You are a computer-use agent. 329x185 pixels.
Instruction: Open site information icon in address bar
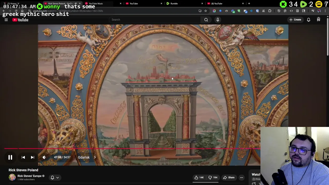click(x=30, y=11)
